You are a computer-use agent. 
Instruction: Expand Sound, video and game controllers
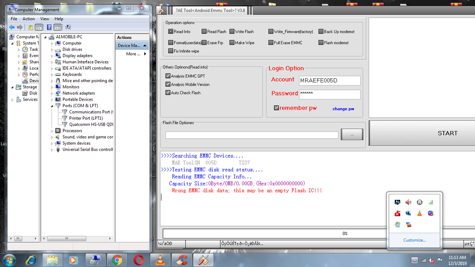52,137
